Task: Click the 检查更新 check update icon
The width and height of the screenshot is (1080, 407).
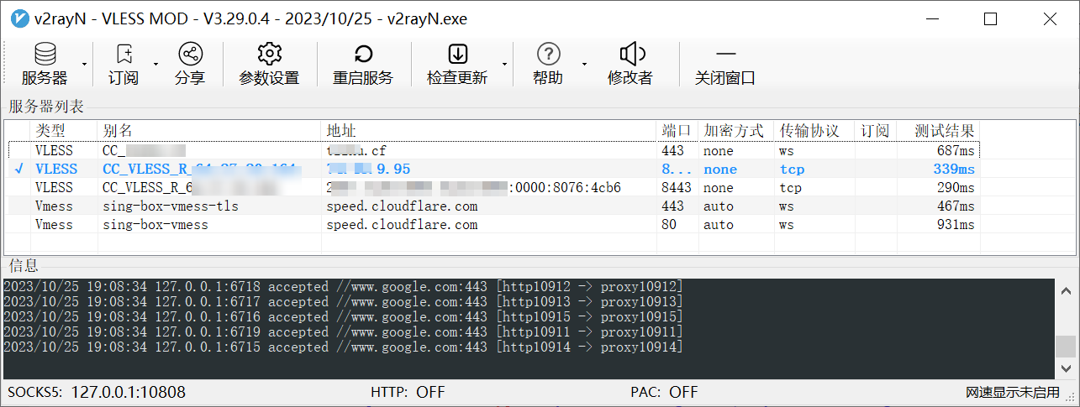Action: coord(457,55)
